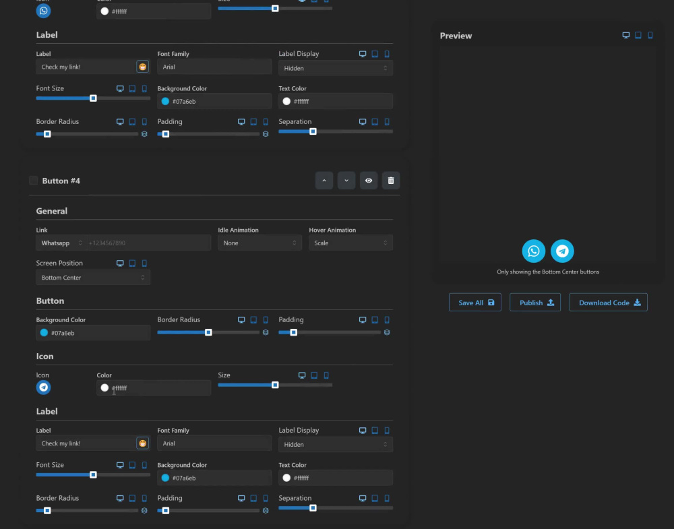The height and width of the screenshot is (529, 674).
Task: Toggle stack icon beside Button section Padding slider
Action: pyautogui.click(x=387, y=332)
